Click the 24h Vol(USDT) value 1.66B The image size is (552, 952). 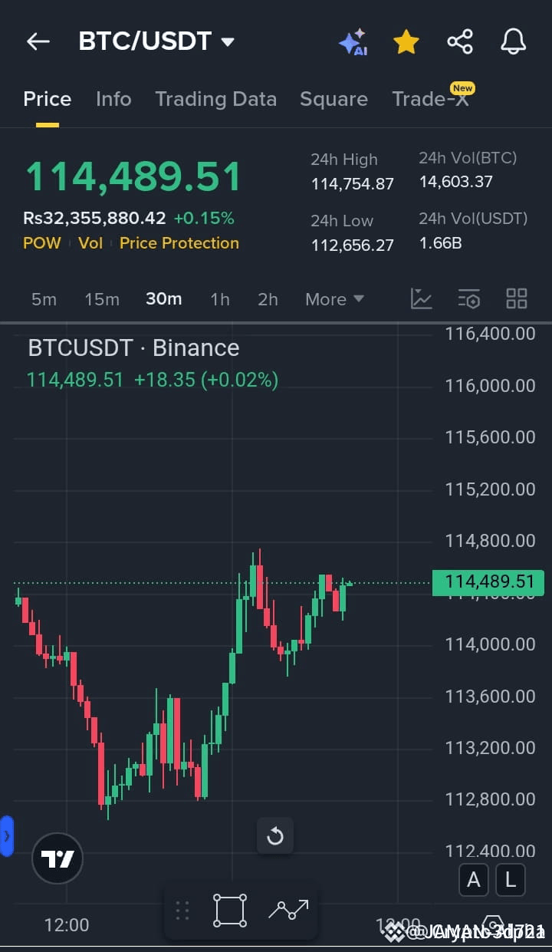(440, 243)
